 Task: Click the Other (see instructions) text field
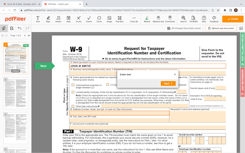click(145, 106)
